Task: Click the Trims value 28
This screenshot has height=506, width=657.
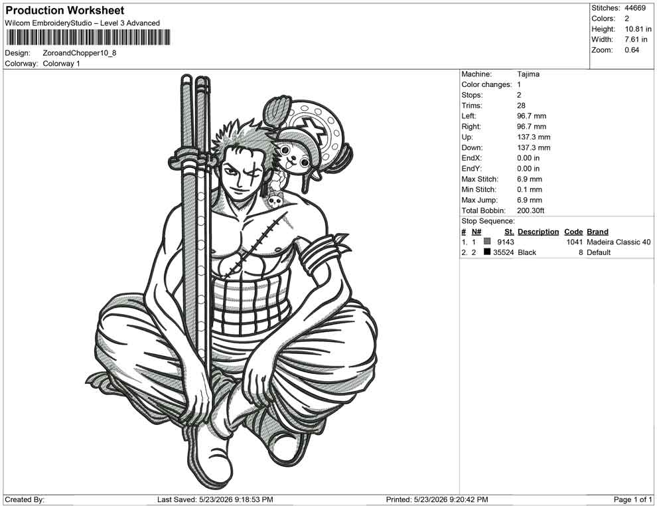Action: (x=521, y=106)
